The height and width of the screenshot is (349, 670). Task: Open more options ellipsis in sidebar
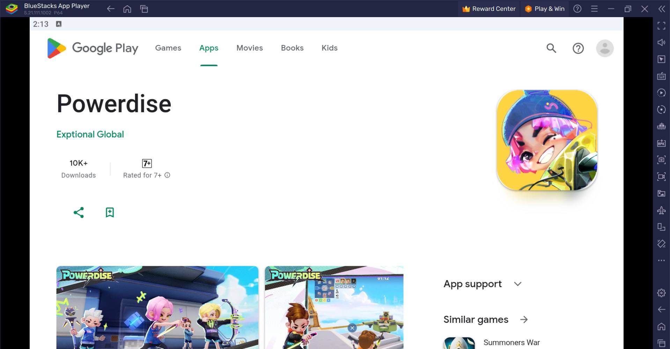(x=661, y=260)
